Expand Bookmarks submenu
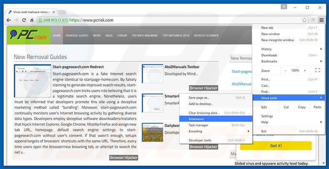This screenshot has height=169, width=329. click(289, 61)
